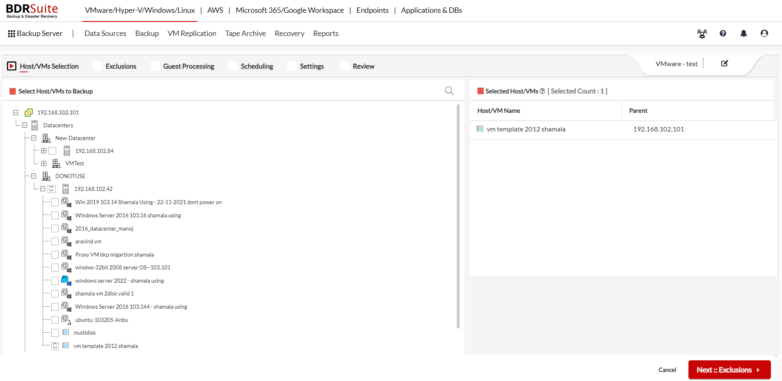This screenshot has height=381, width=782.
Task: Check the multidisk template checkbox
Action: 55,333
